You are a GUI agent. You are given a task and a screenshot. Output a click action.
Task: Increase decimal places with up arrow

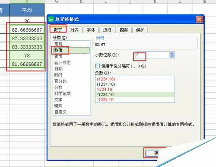(172, 54)
